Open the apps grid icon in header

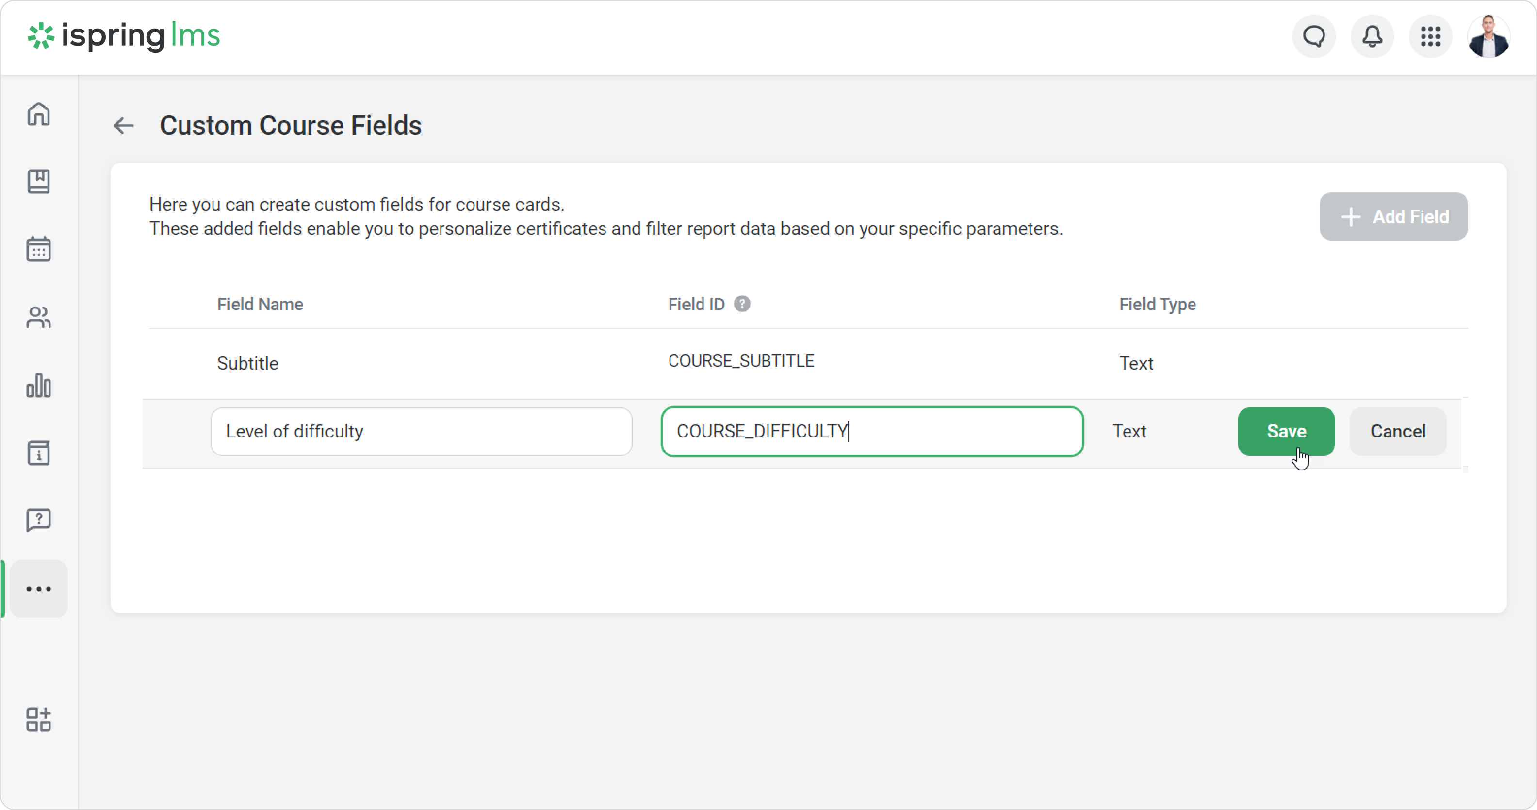1430,36
